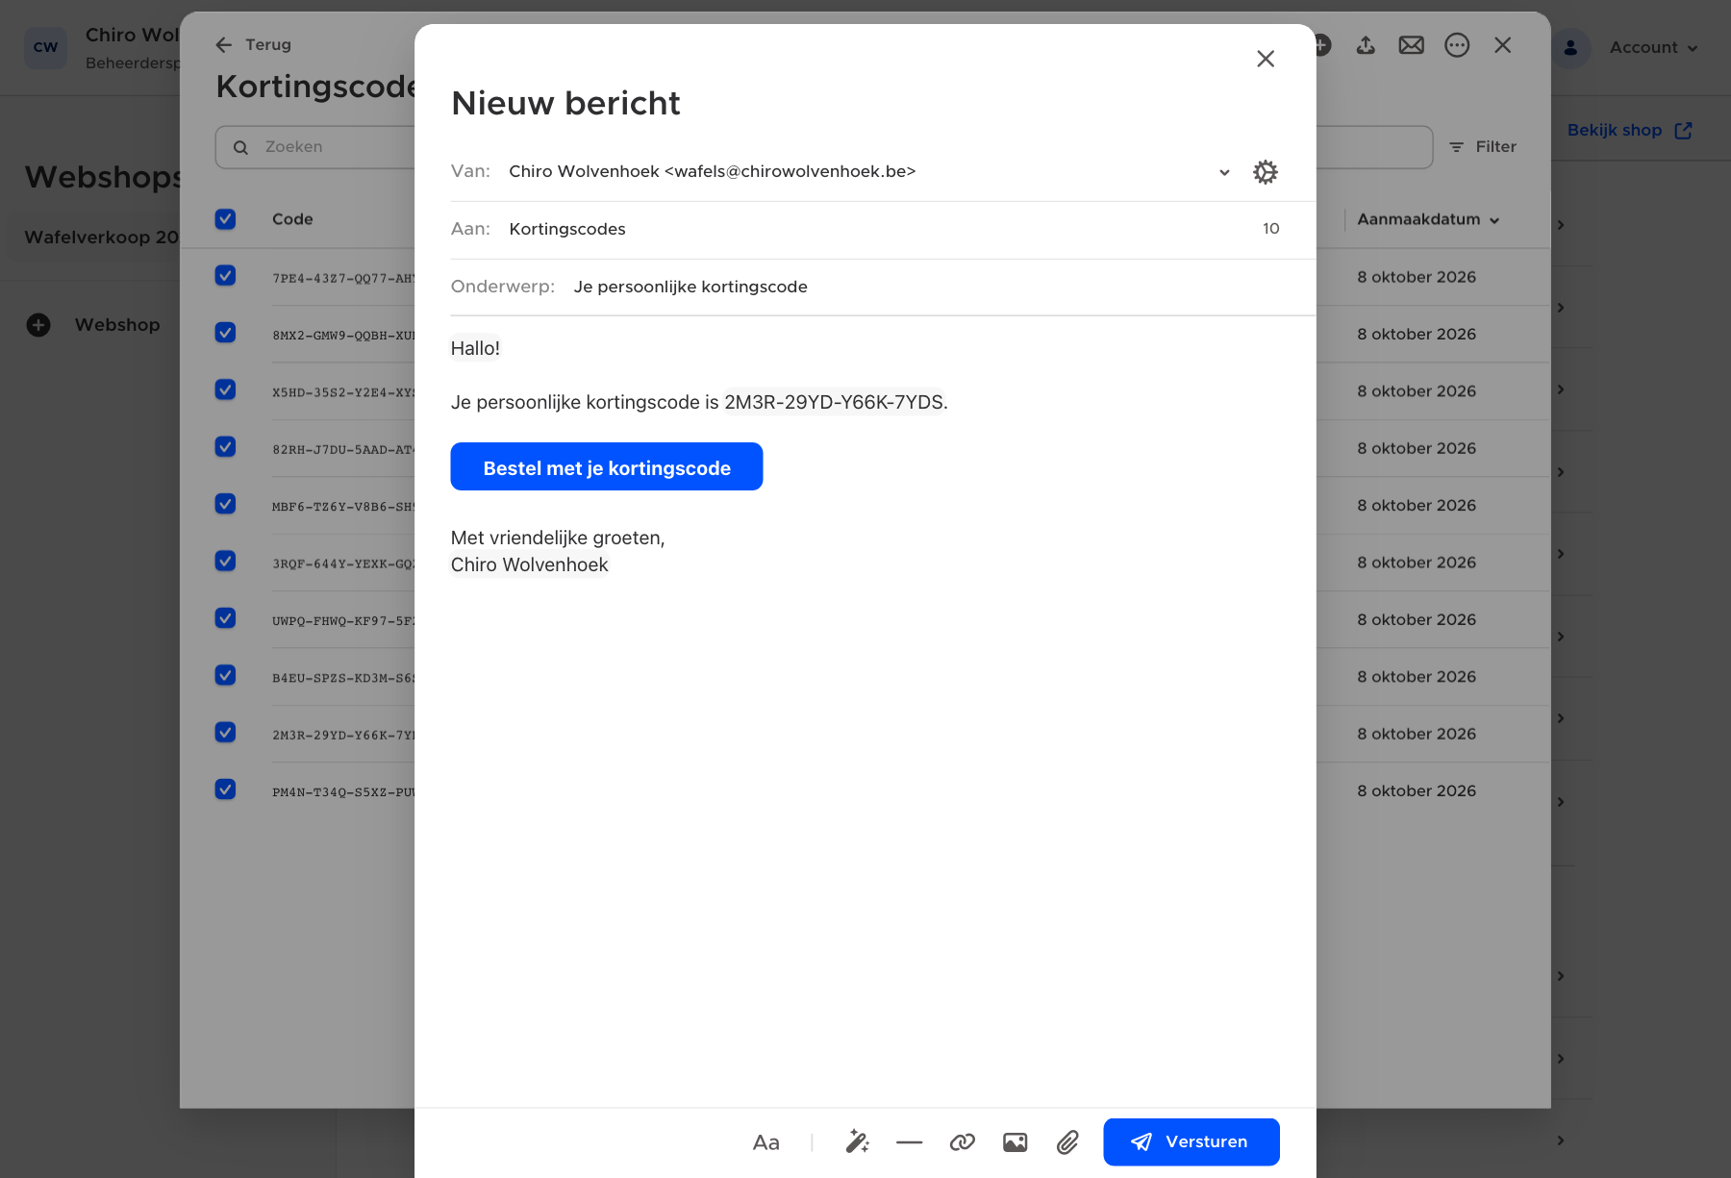Uncheck code 7PE4-43Z7-QQ77 row
Viewport: 1731px width, 1178px height.
[x=225, y=276]
